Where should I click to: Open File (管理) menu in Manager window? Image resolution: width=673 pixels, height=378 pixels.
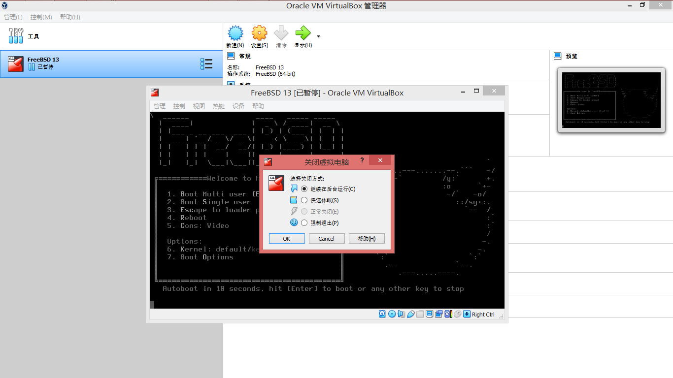[x=13, y=17]
